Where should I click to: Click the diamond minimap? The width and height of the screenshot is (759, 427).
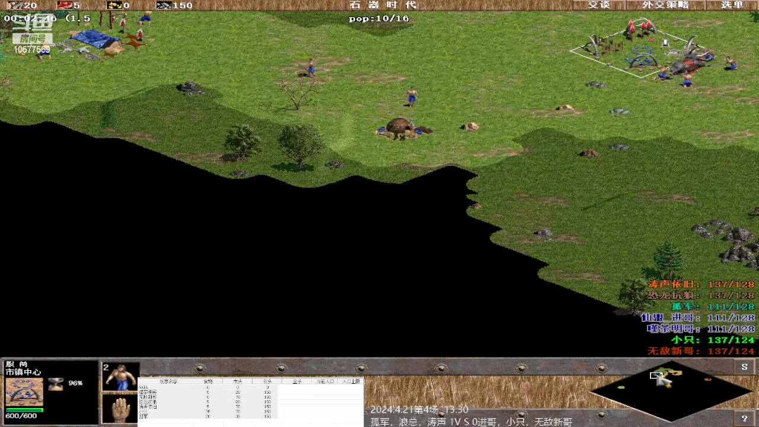pos(672,391)
